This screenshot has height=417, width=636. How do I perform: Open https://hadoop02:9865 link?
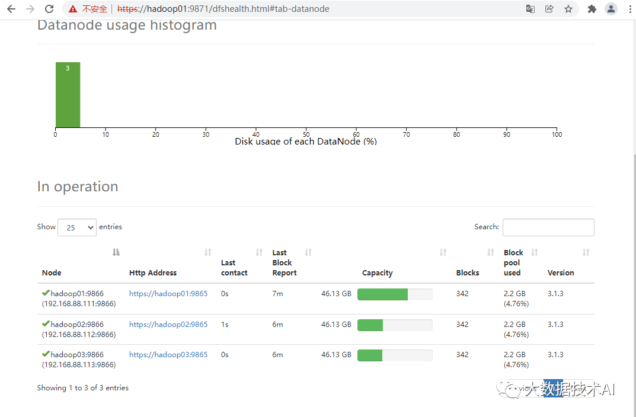point(168,325)
